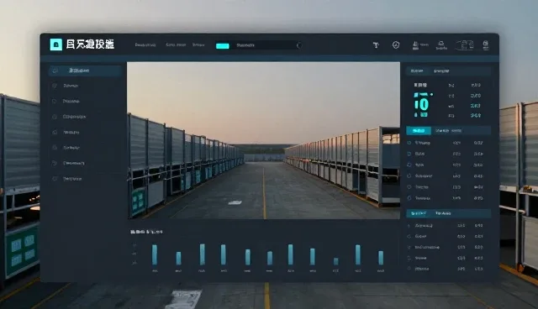Screen dimensions: 538x309
Task: Click the rightmost icon in the header bar
Action: [486, 45]
